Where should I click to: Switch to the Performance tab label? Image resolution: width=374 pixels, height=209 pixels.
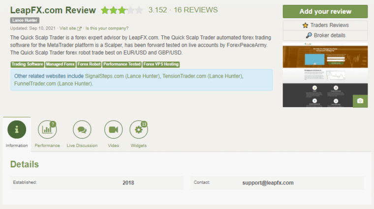(47, 146)
